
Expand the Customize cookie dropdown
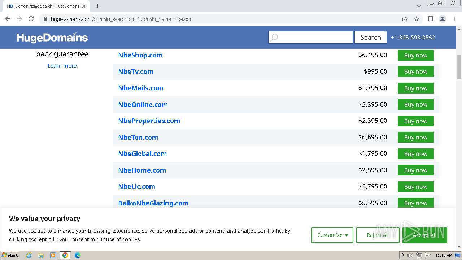pos(332,235)
